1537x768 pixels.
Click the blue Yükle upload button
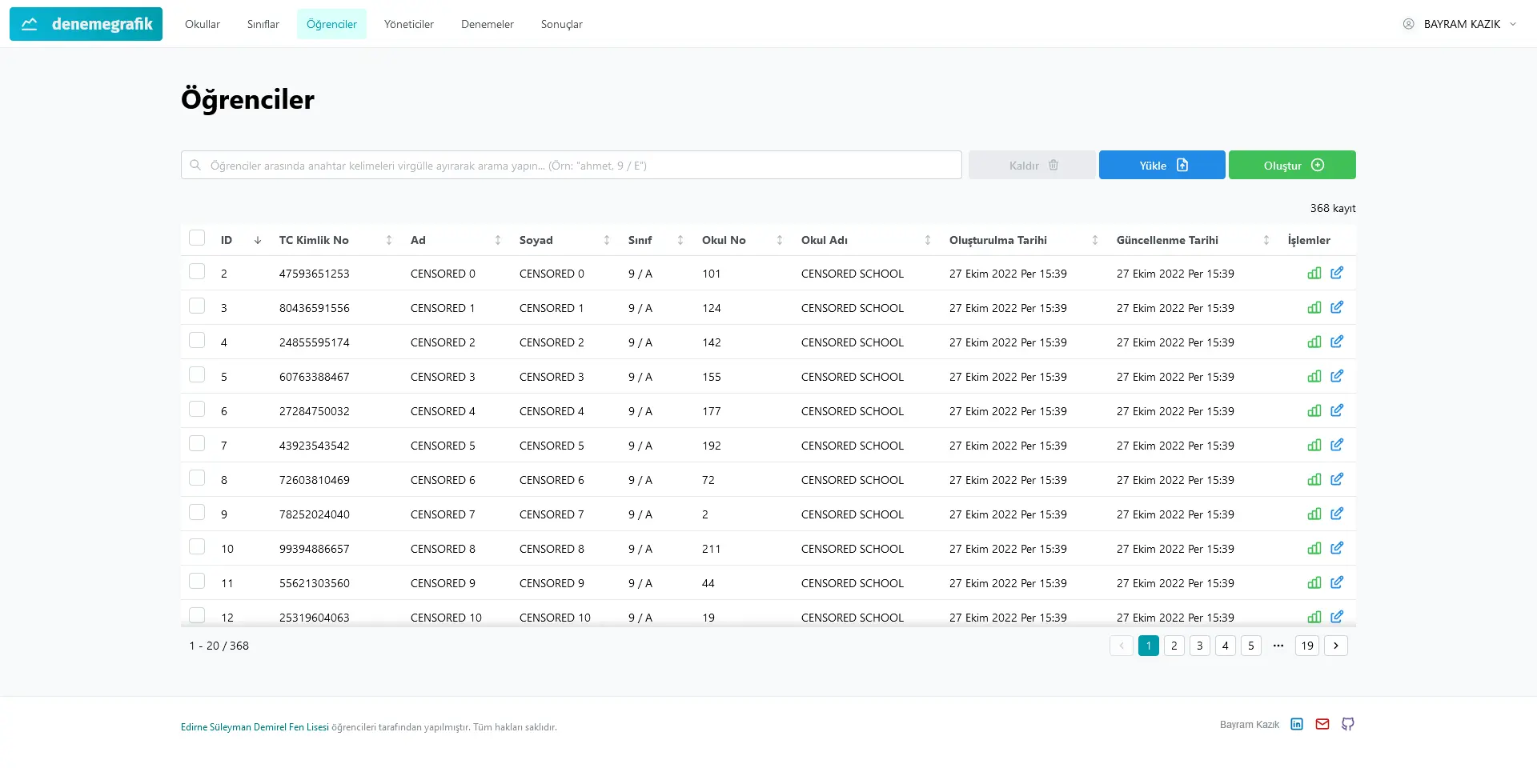coord(1162,166)
